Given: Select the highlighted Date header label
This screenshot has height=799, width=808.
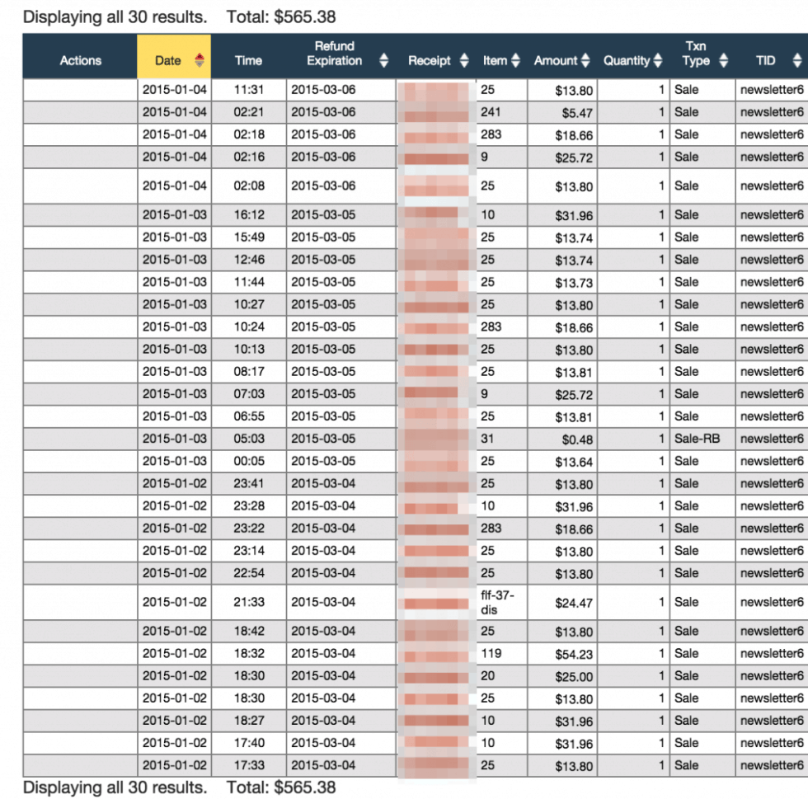Looking at the screenshot, I should (167, 60).
